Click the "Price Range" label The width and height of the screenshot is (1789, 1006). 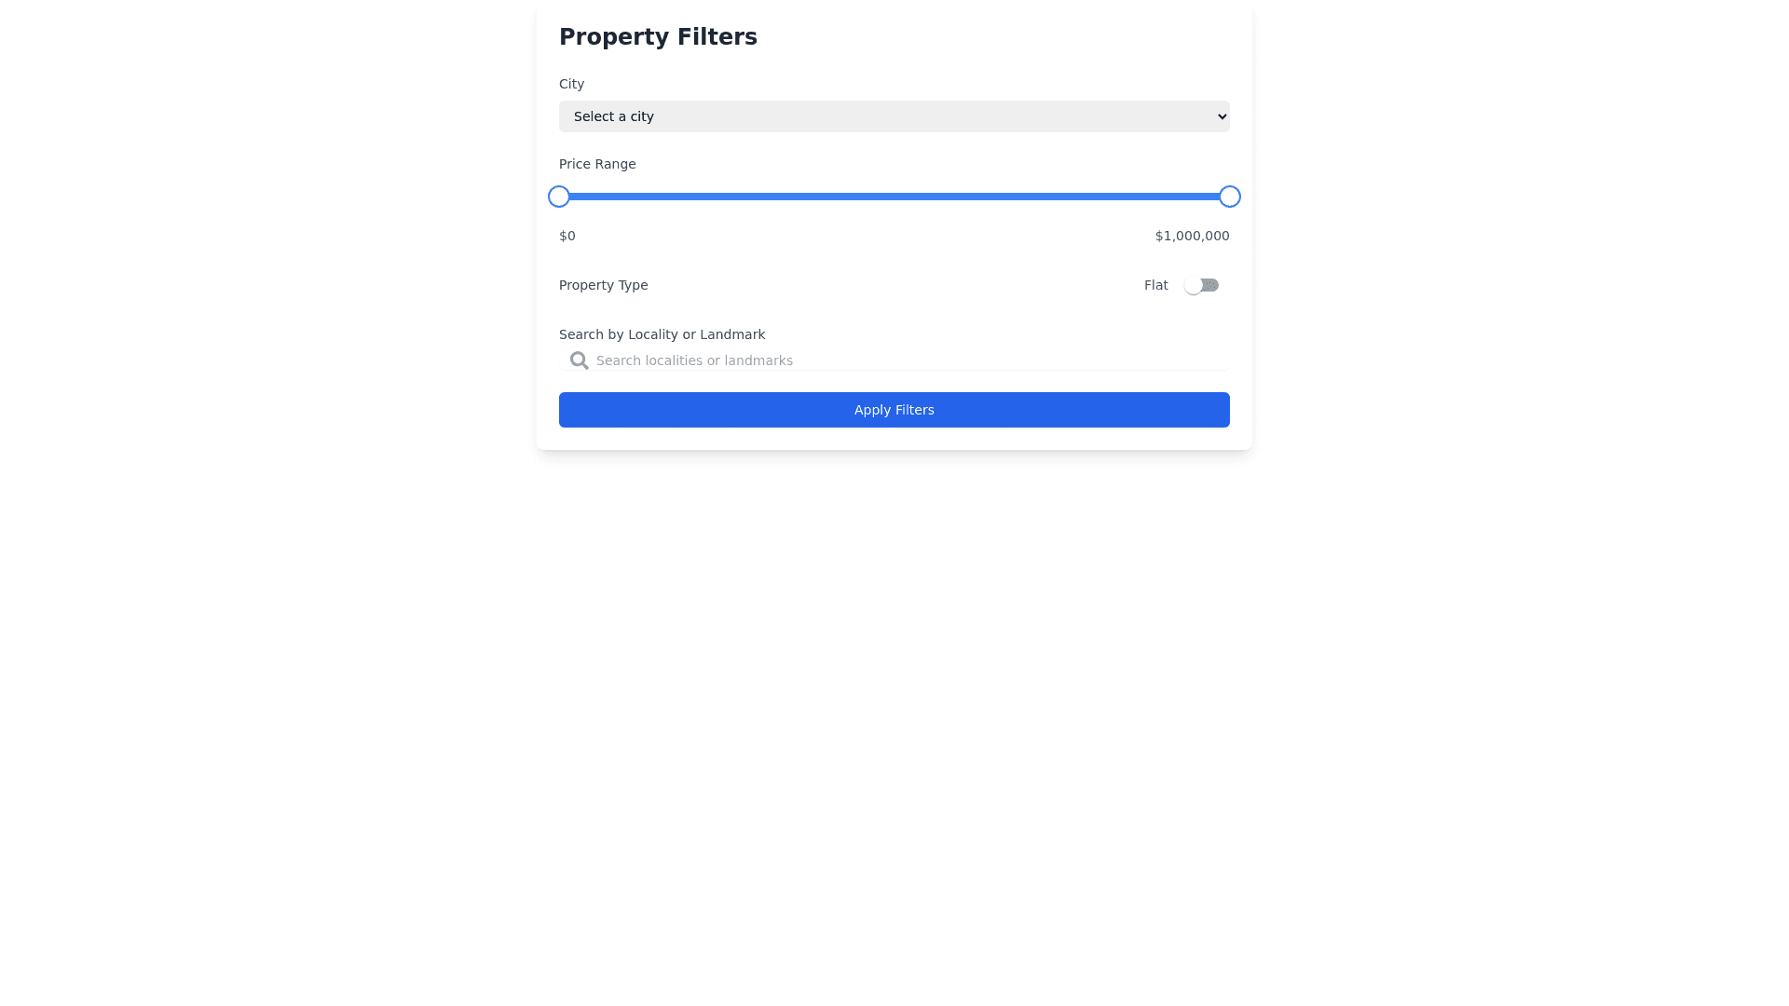(x=597, y=164)
